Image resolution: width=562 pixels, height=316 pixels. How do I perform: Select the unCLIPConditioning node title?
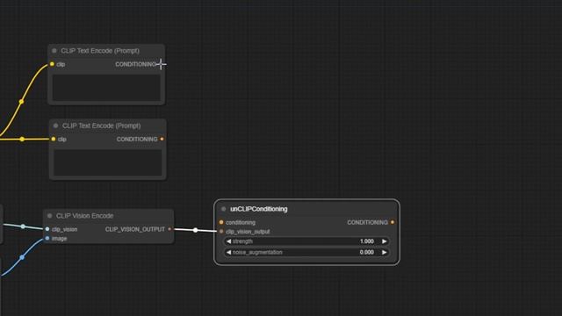coord(259,209)
